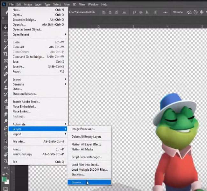Select the Crop tool
This screenshot has height=191, width=207.
pyautogui.click(x=5, y=54)
